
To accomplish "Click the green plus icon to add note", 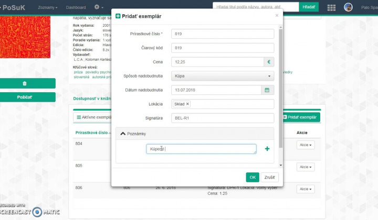I will 267,149.
